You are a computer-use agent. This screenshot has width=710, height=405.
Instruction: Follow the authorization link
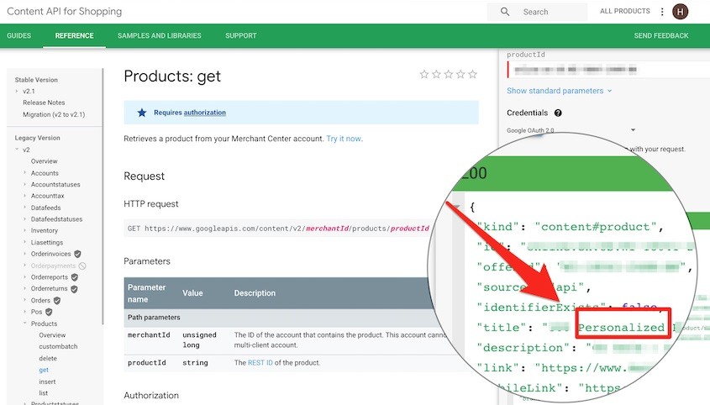pos(205,113)
